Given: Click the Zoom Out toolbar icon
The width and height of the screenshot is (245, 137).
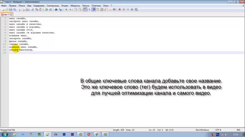Looking at the screenshot, I should point(70,10).
